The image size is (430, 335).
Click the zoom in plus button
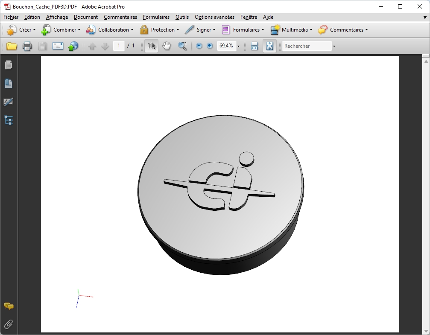[x=210, y=46]
